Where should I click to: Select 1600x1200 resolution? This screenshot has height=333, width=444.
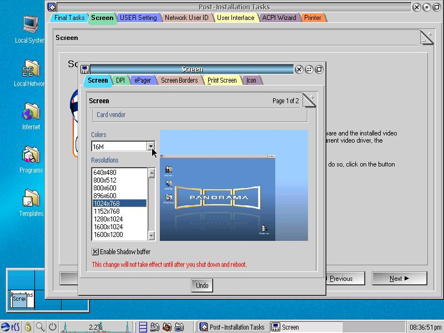119,234
